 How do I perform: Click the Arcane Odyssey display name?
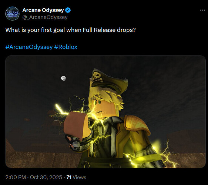point(43,10)
